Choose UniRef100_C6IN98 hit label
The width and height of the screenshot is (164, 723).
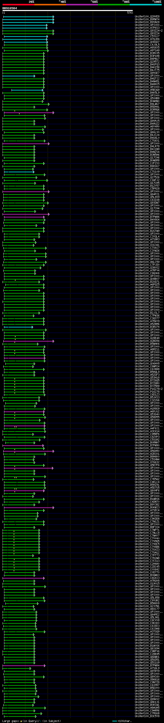coord(147,369)
